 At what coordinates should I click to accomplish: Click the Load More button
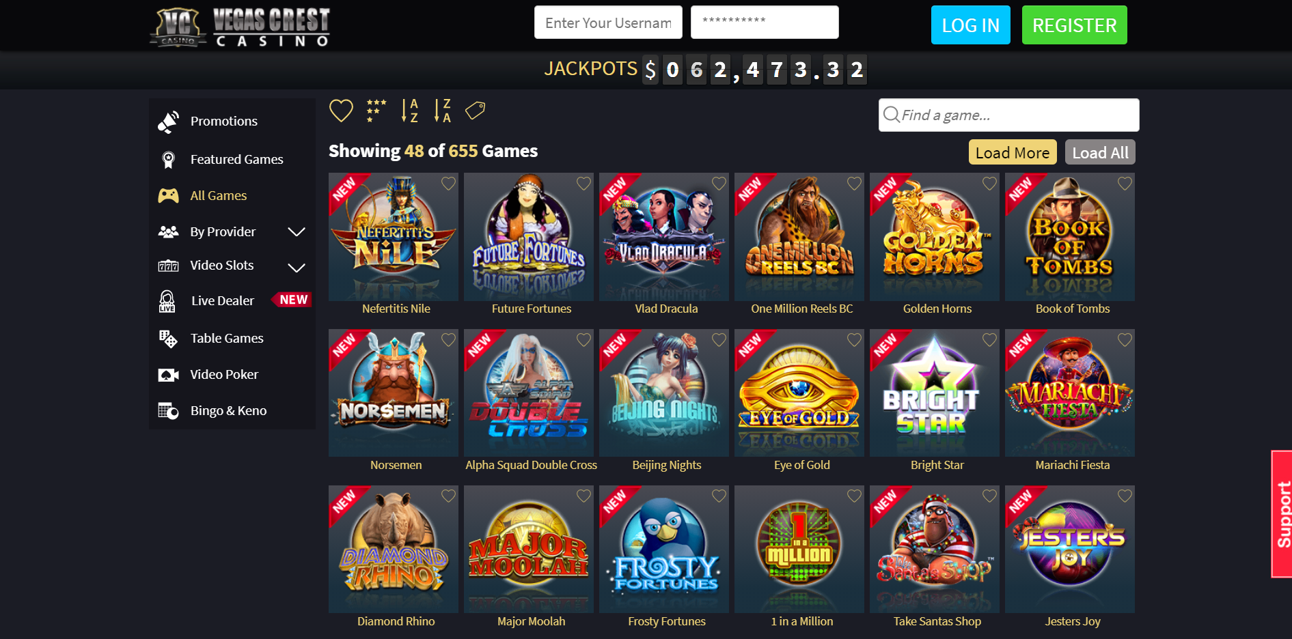(x=1013, y=152)
